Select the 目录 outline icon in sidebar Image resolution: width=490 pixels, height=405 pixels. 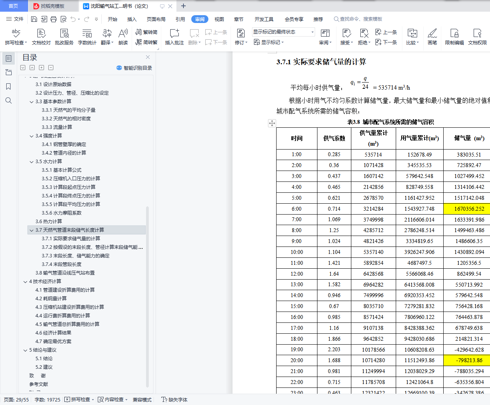[x=9, y=58]
